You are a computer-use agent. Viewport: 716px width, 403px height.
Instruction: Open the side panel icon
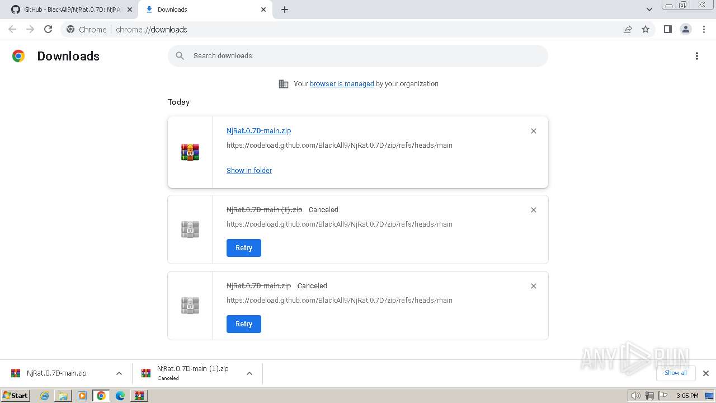(x=667, y=29)
